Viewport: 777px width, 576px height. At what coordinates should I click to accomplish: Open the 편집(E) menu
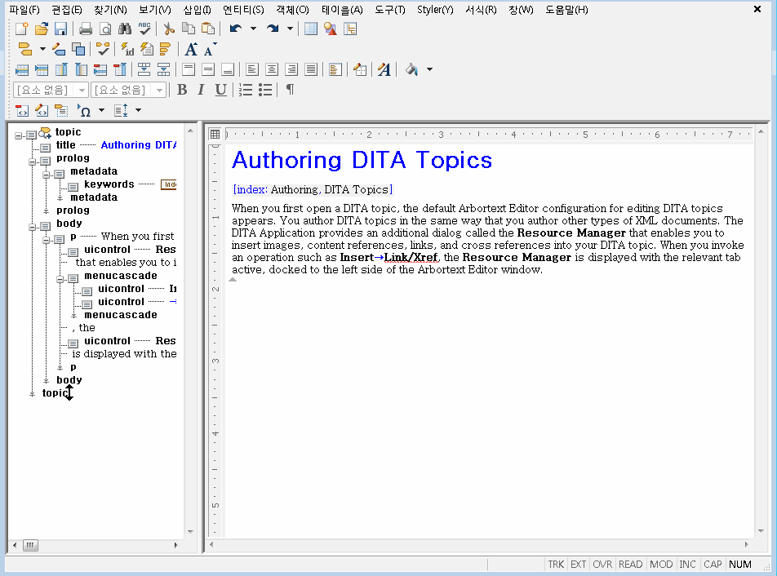click(x=66, y=10)
